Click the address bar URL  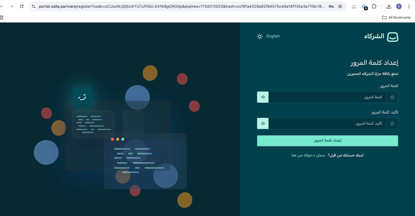182,6
